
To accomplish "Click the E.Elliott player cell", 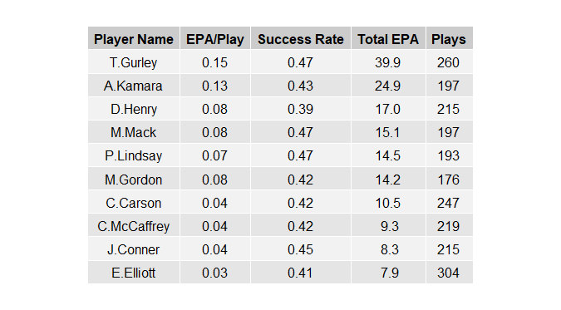I will coord(134,273).
